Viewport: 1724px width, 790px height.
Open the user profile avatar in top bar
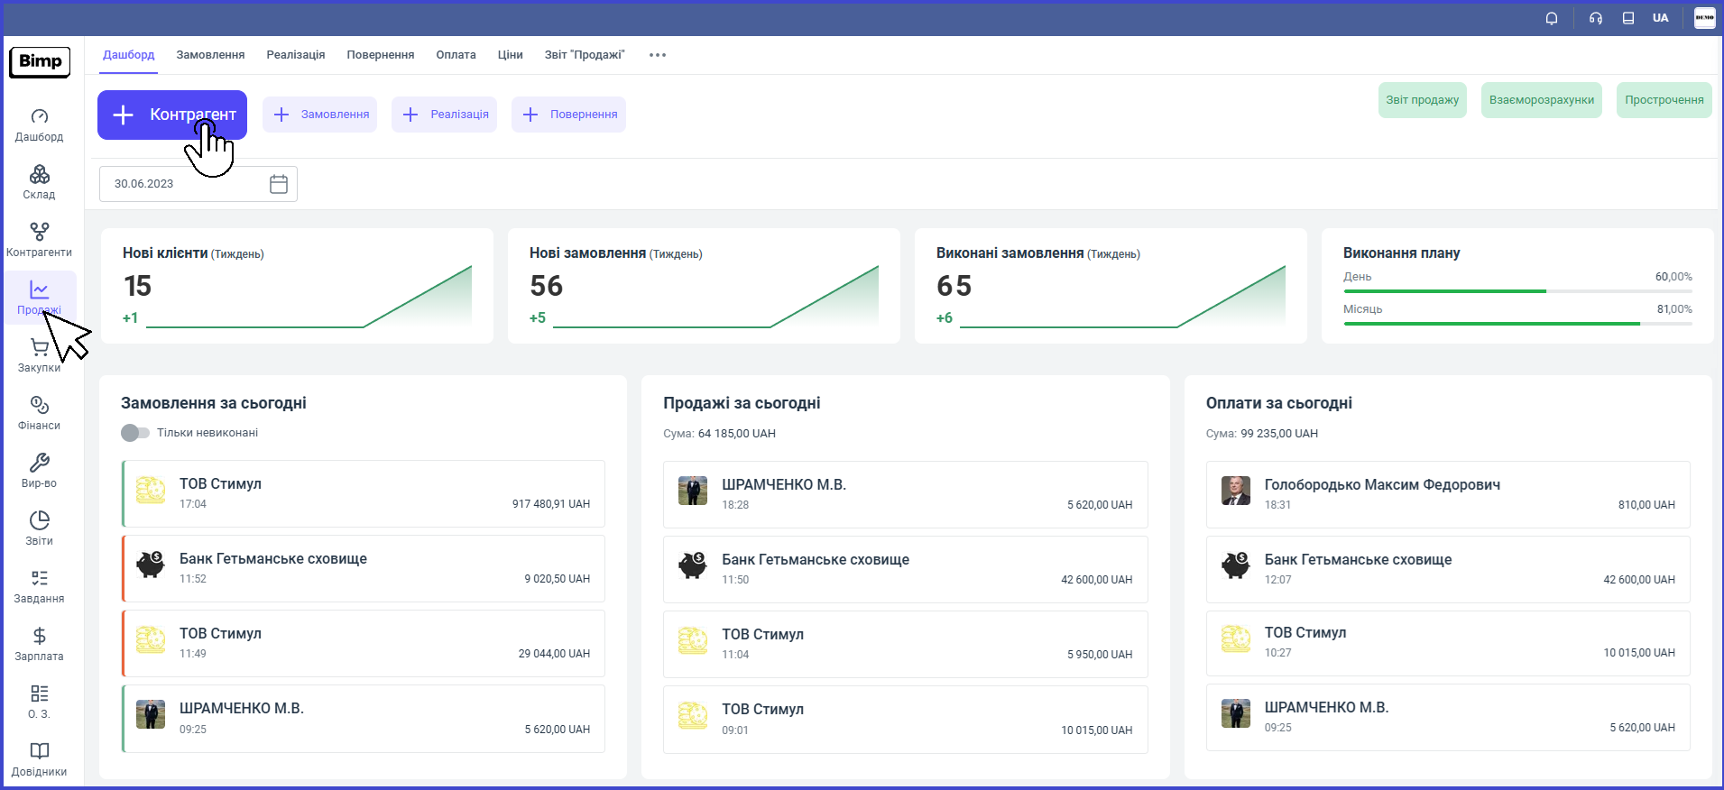click(x=1704, y=18)
